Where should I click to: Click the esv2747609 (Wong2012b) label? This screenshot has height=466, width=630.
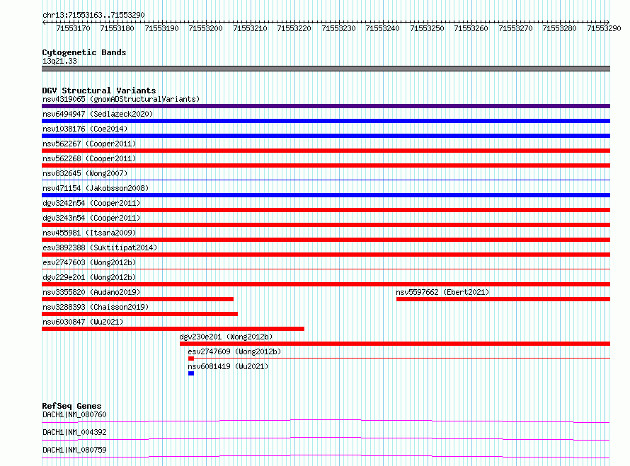click(234, 351)
